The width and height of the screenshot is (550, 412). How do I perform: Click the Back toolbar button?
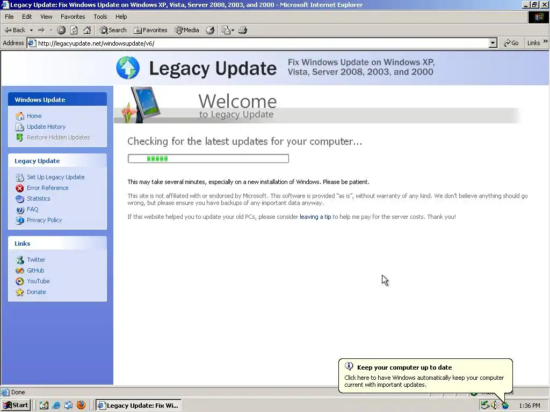coord(15,30)
